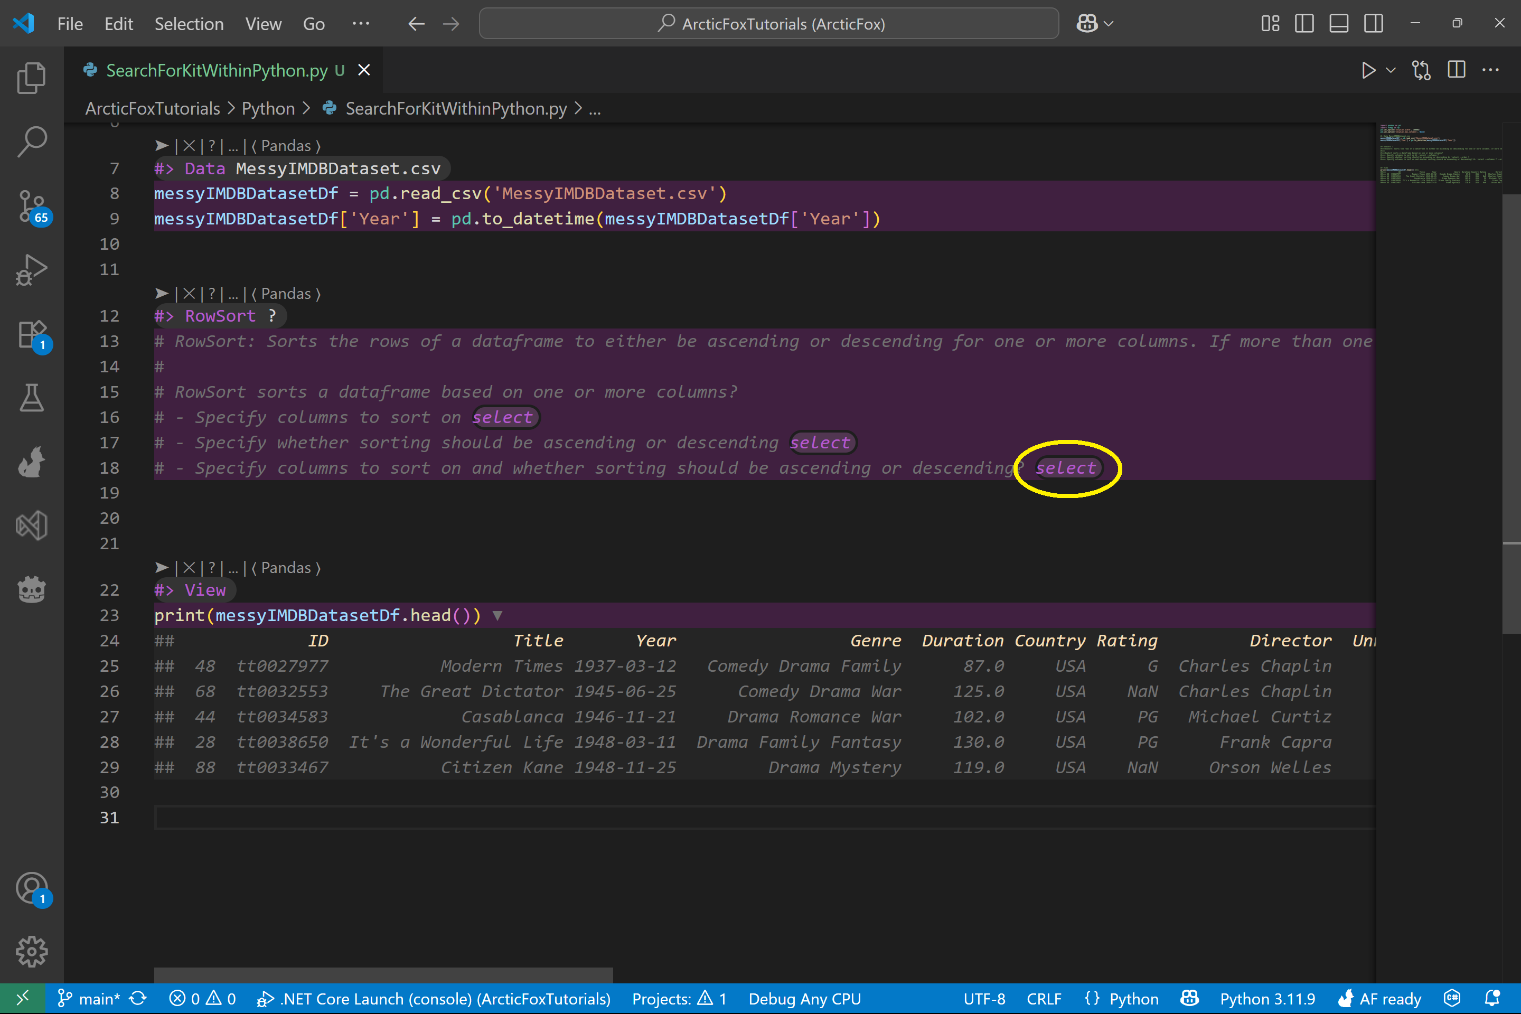Click the breadcrumb trailing ellipsis

(594, 109)
